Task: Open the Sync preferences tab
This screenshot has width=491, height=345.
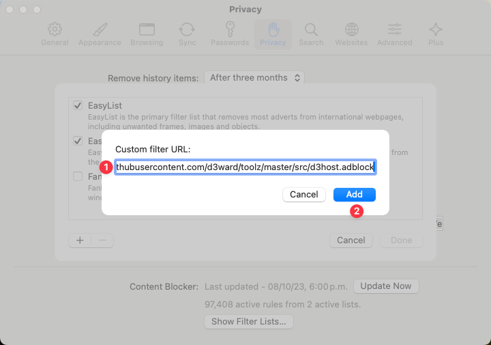Action: click(x=188, y=34)
